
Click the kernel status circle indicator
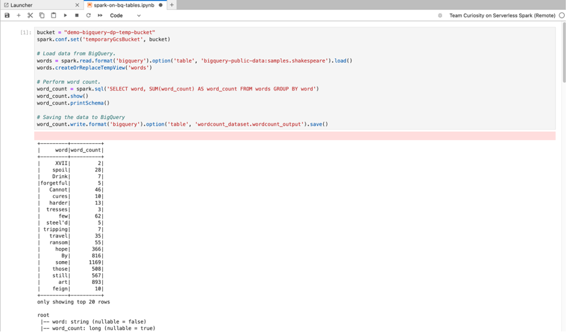point(561,16)
